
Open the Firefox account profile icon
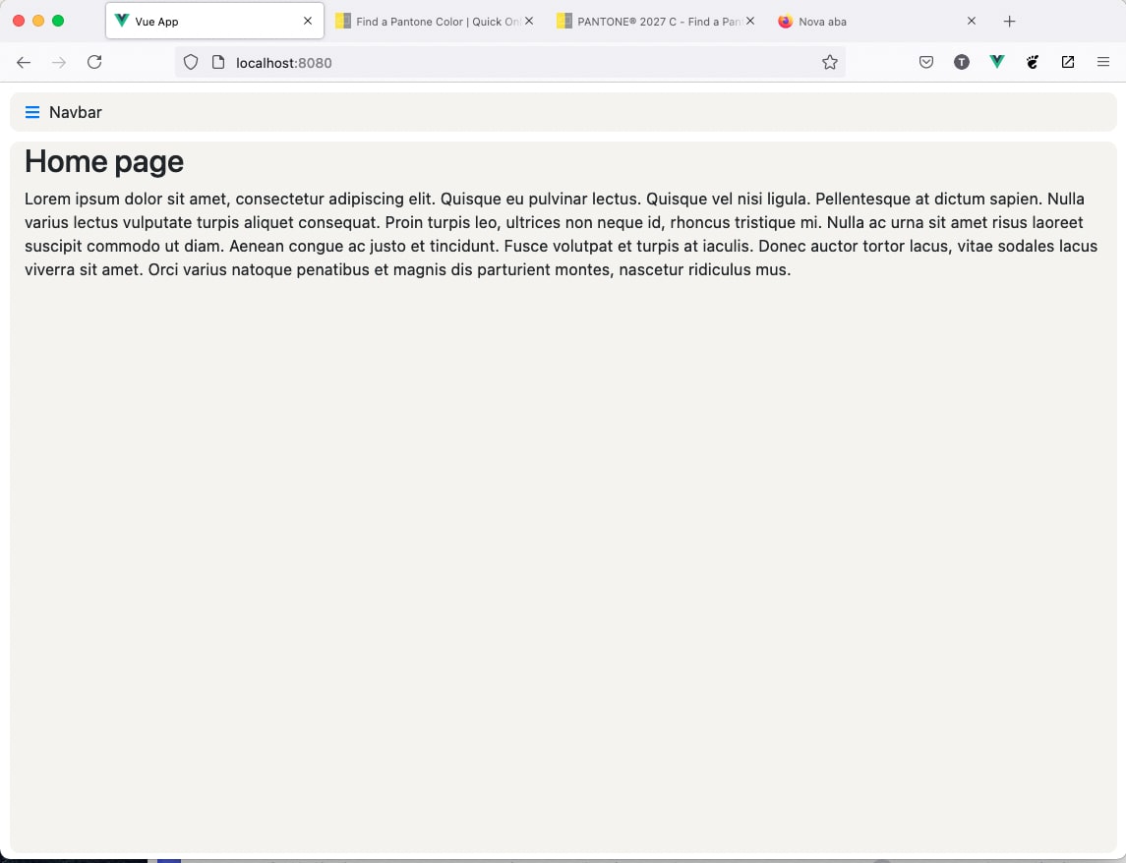tap(961, 61)
